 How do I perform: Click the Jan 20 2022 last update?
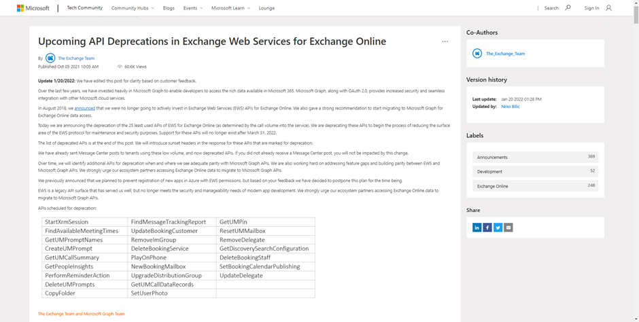click(521, 99)
